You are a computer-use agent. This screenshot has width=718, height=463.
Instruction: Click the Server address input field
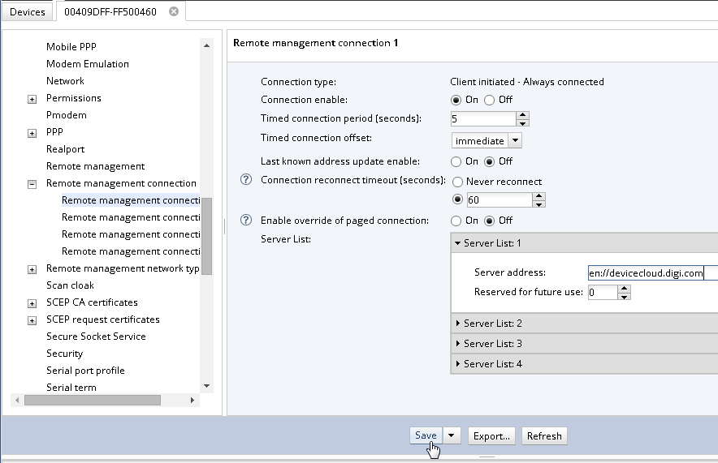(651, 273)
